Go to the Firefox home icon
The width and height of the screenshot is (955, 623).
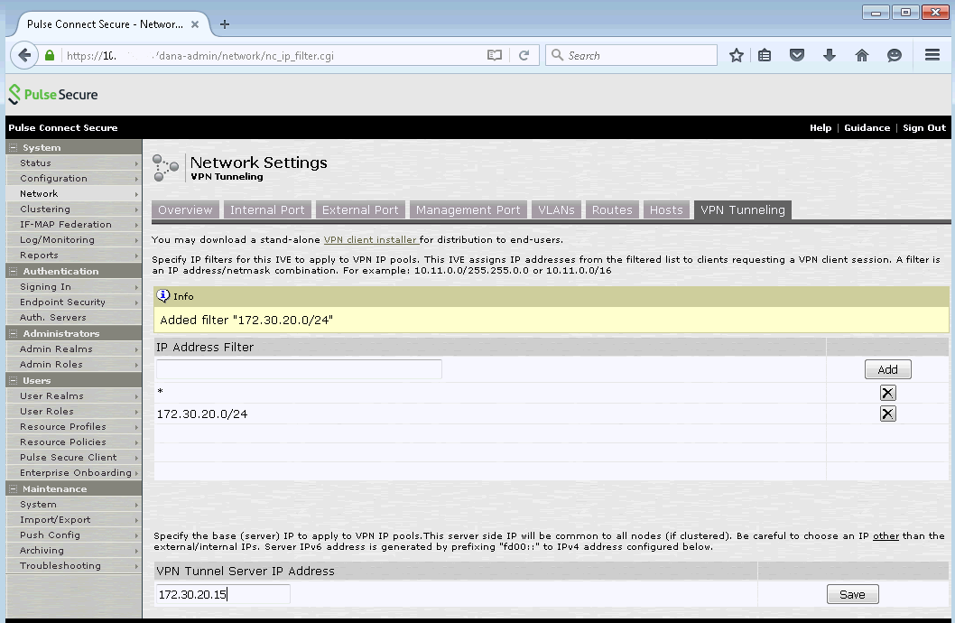(x=861, y=55)
